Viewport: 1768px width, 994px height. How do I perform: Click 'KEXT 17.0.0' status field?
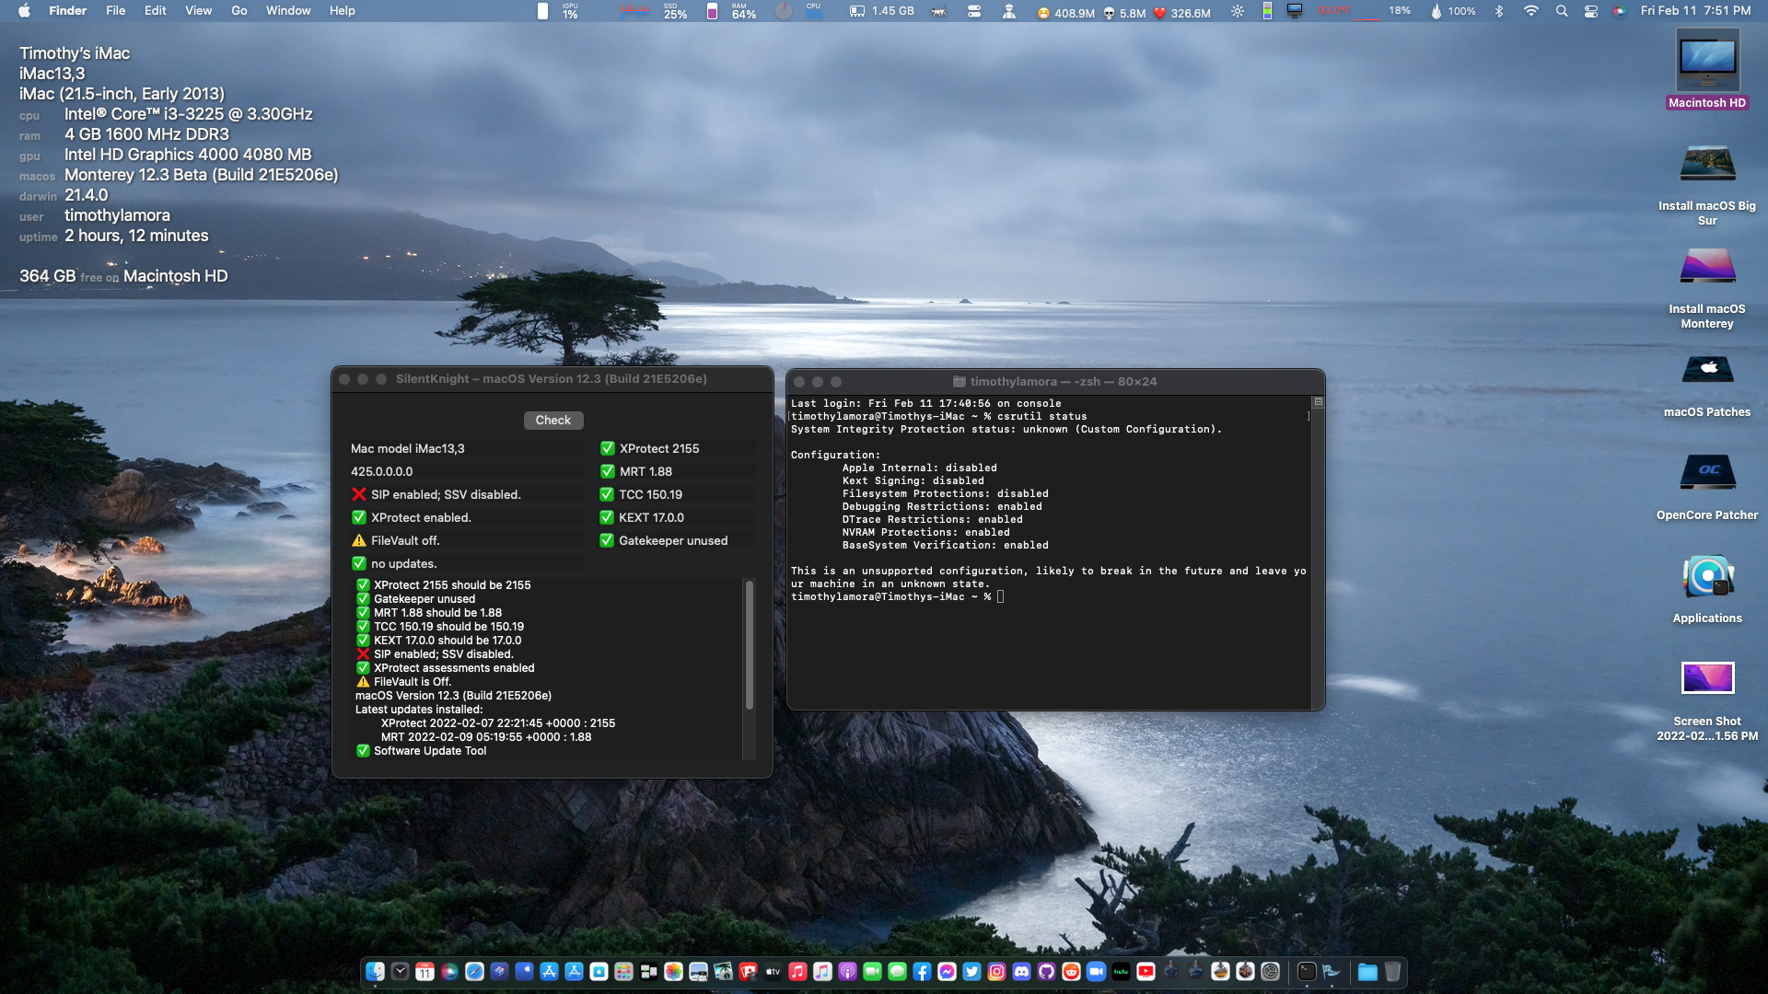click(x=677, y=517)
